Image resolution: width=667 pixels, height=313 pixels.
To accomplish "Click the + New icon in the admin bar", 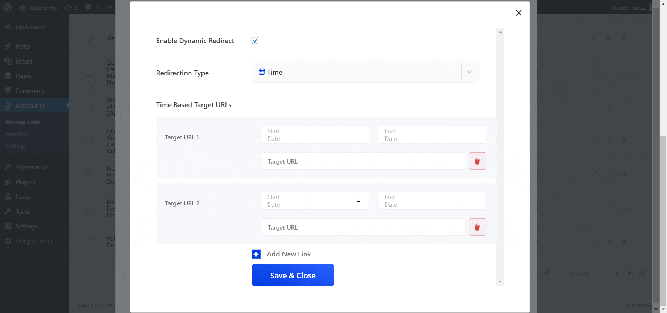I will pos(110,7).
